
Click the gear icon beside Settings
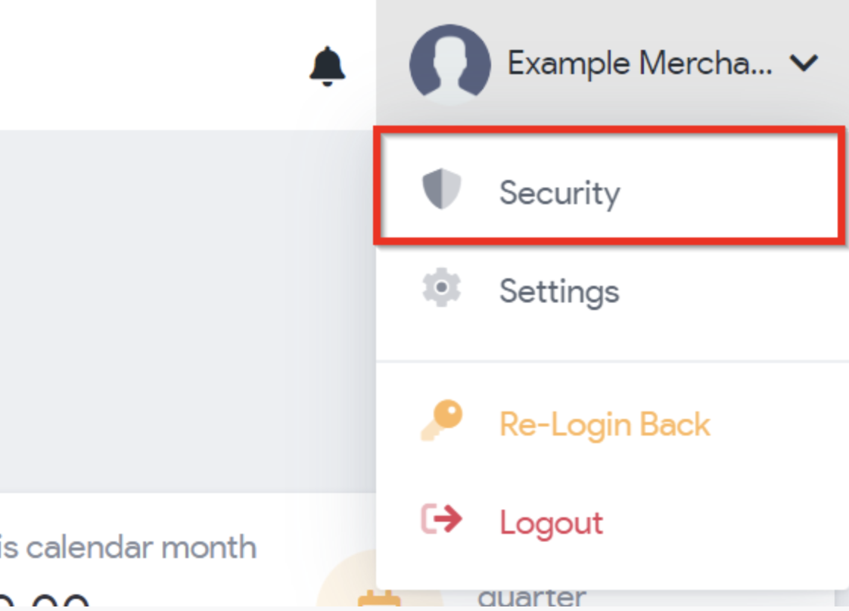[442, 287]
